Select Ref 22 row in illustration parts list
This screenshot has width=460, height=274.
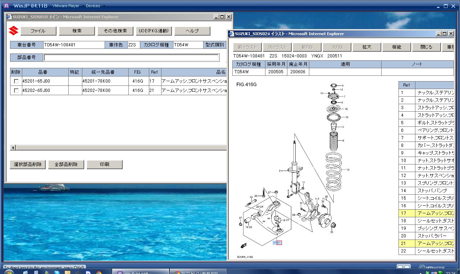point(426,251)
